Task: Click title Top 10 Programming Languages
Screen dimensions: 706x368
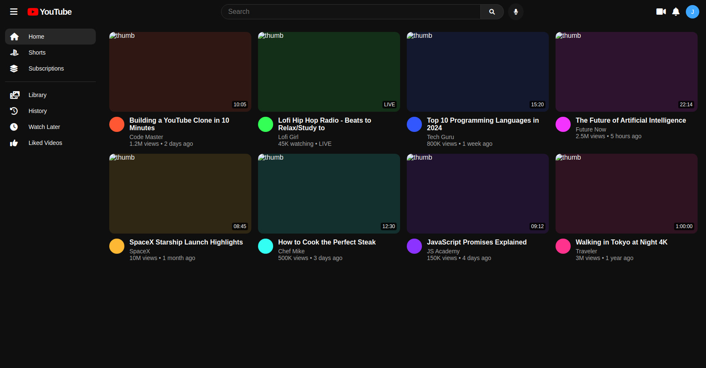Action: [x=483, y=124]
